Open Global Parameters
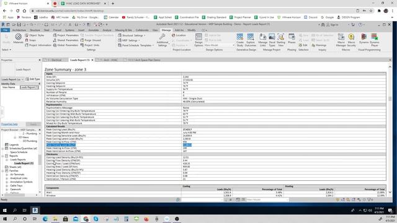The image size is (397, 223). tap(66, 45)
